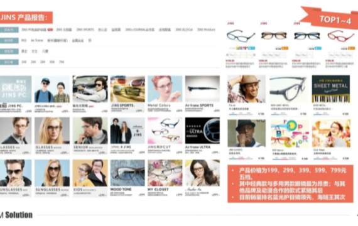The width and height of the screenshot is (358, 226).
Task: Select the Air frame material filter
Action: pos(37,40)
